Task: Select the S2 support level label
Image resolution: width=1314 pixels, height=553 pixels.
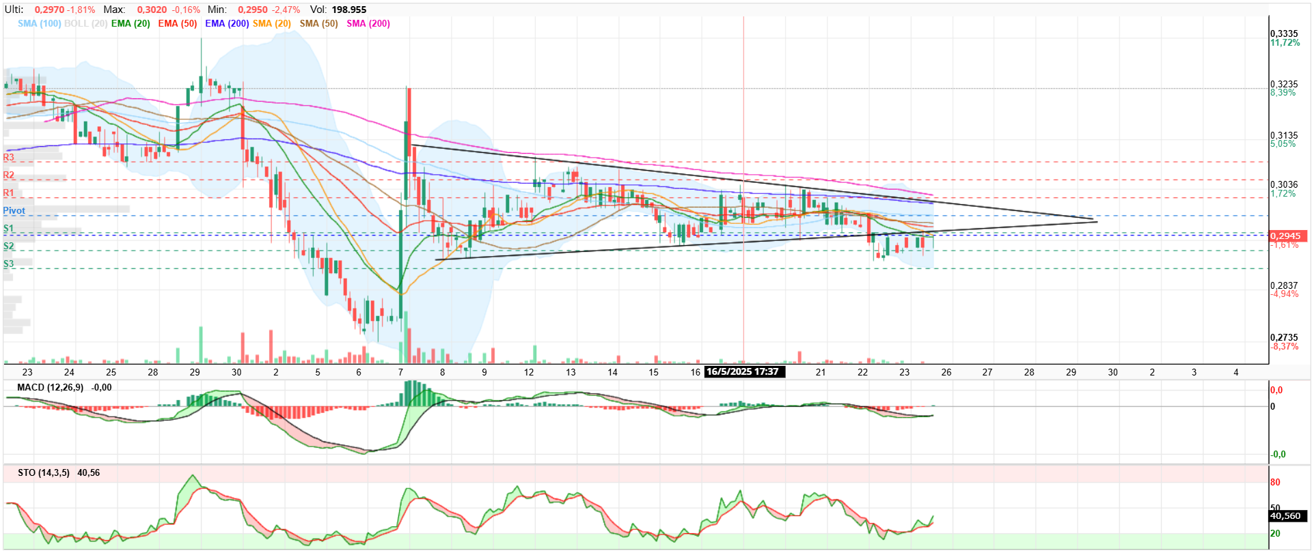Action: pyautogui.click(x=9, y=246)
